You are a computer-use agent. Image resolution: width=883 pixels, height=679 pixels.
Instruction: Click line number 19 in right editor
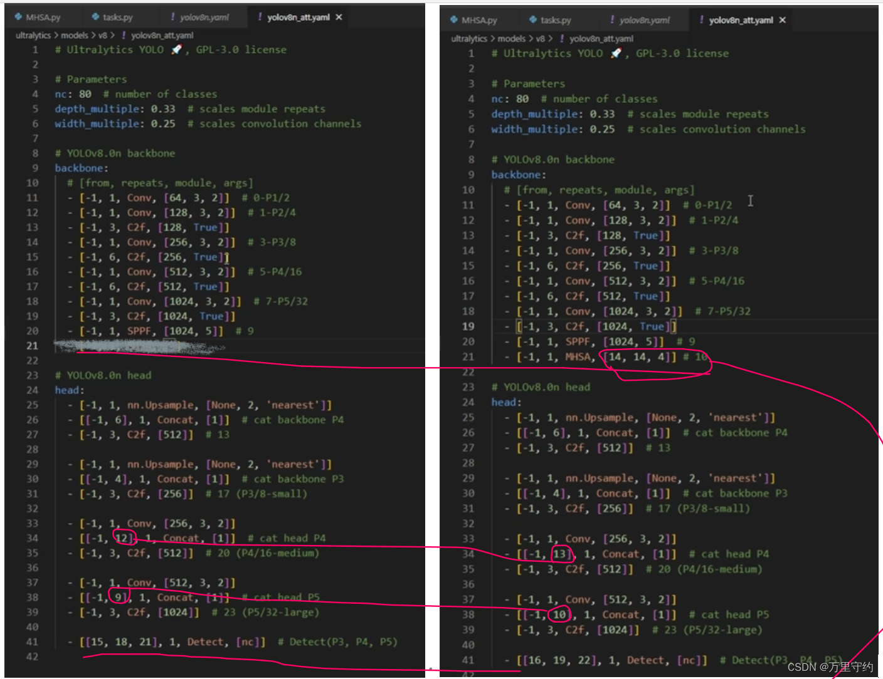pyautogui.click(x=468, y=326)
